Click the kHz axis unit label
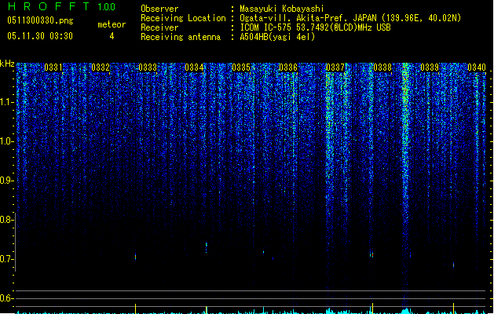 7,64
